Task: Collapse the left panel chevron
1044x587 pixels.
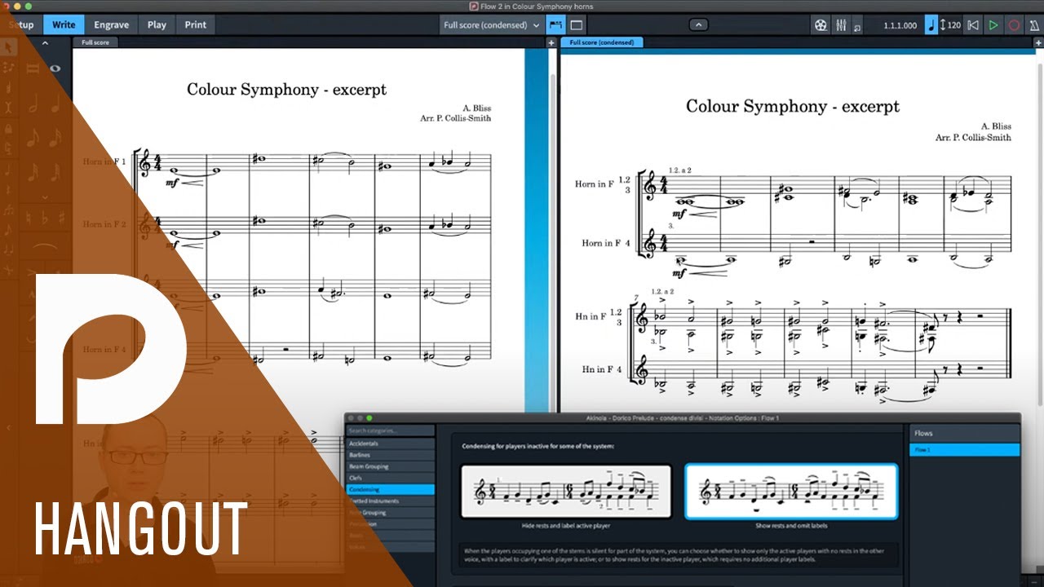Action: (46, 43)
